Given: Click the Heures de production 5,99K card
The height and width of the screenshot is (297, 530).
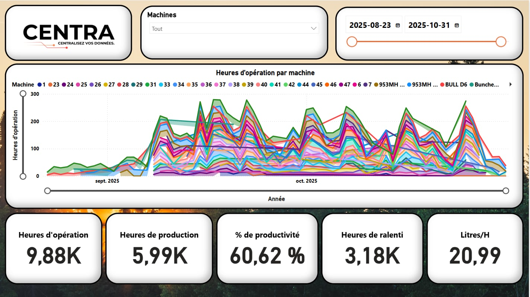Looking at the screenshot, I should 159,248.
